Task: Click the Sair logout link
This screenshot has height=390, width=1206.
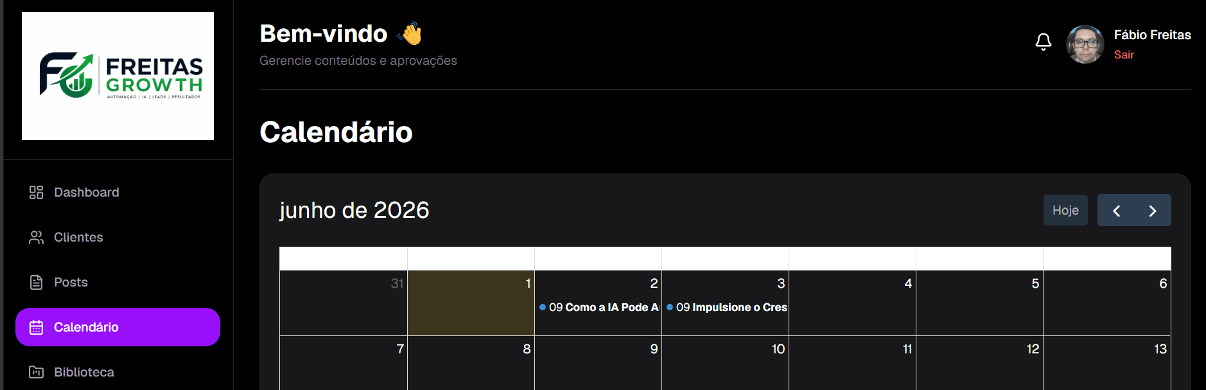Action: coord(1124,55)
